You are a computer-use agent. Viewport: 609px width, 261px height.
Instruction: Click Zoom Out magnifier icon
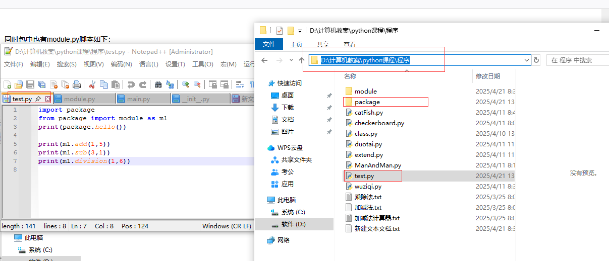pos(197,84)
